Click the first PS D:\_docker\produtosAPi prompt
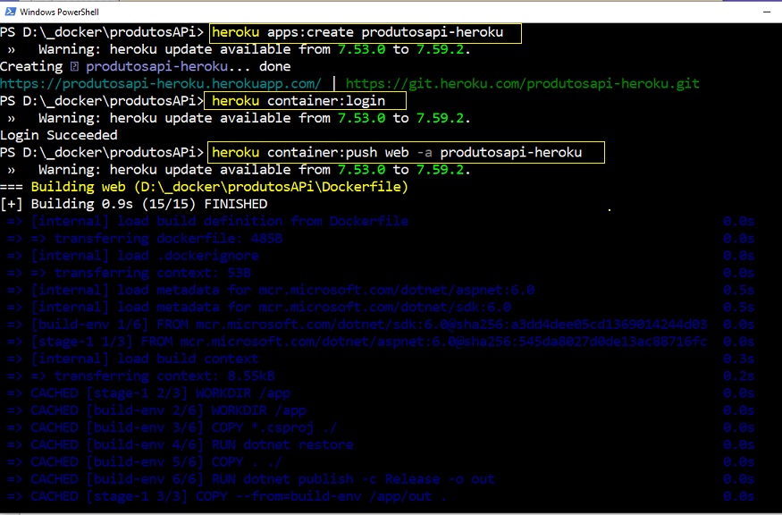The image size is (782, 515). click(x=103, y=32)
